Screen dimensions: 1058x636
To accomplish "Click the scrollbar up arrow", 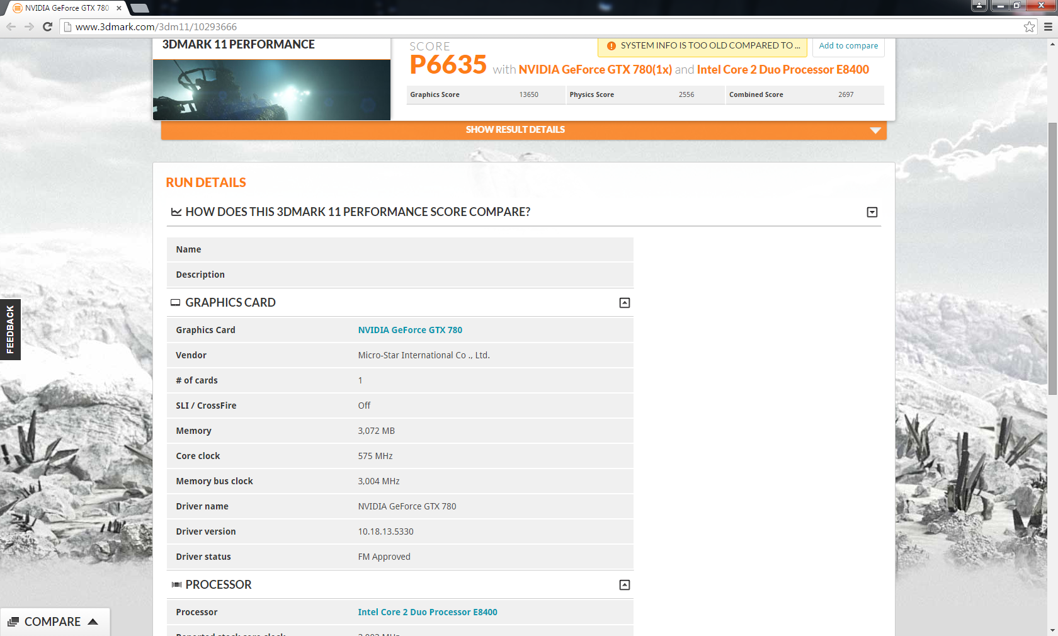I will pos(1052,44).
